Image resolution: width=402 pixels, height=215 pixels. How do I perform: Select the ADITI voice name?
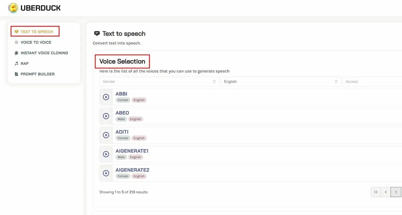122,132
